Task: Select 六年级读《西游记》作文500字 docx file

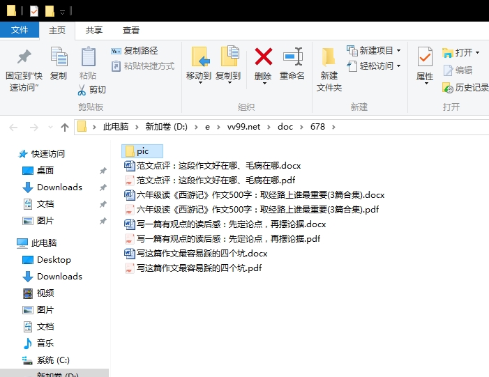Action: coord(255,195)
